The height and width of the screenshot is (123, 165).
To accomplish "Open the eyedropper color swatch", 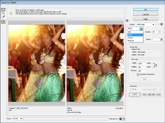I will point(3,22).
